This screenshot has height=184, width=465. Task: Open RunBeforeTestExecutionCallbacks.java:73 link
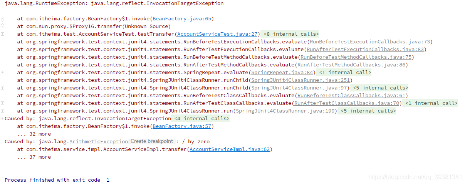[x=370, y=41]
